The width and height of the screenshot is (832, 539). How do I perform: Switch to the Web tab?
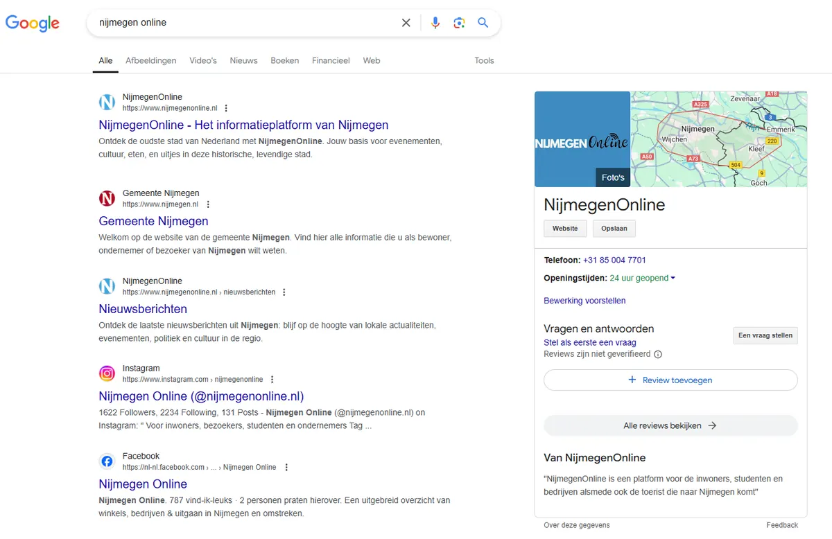(x=372, y=60)
